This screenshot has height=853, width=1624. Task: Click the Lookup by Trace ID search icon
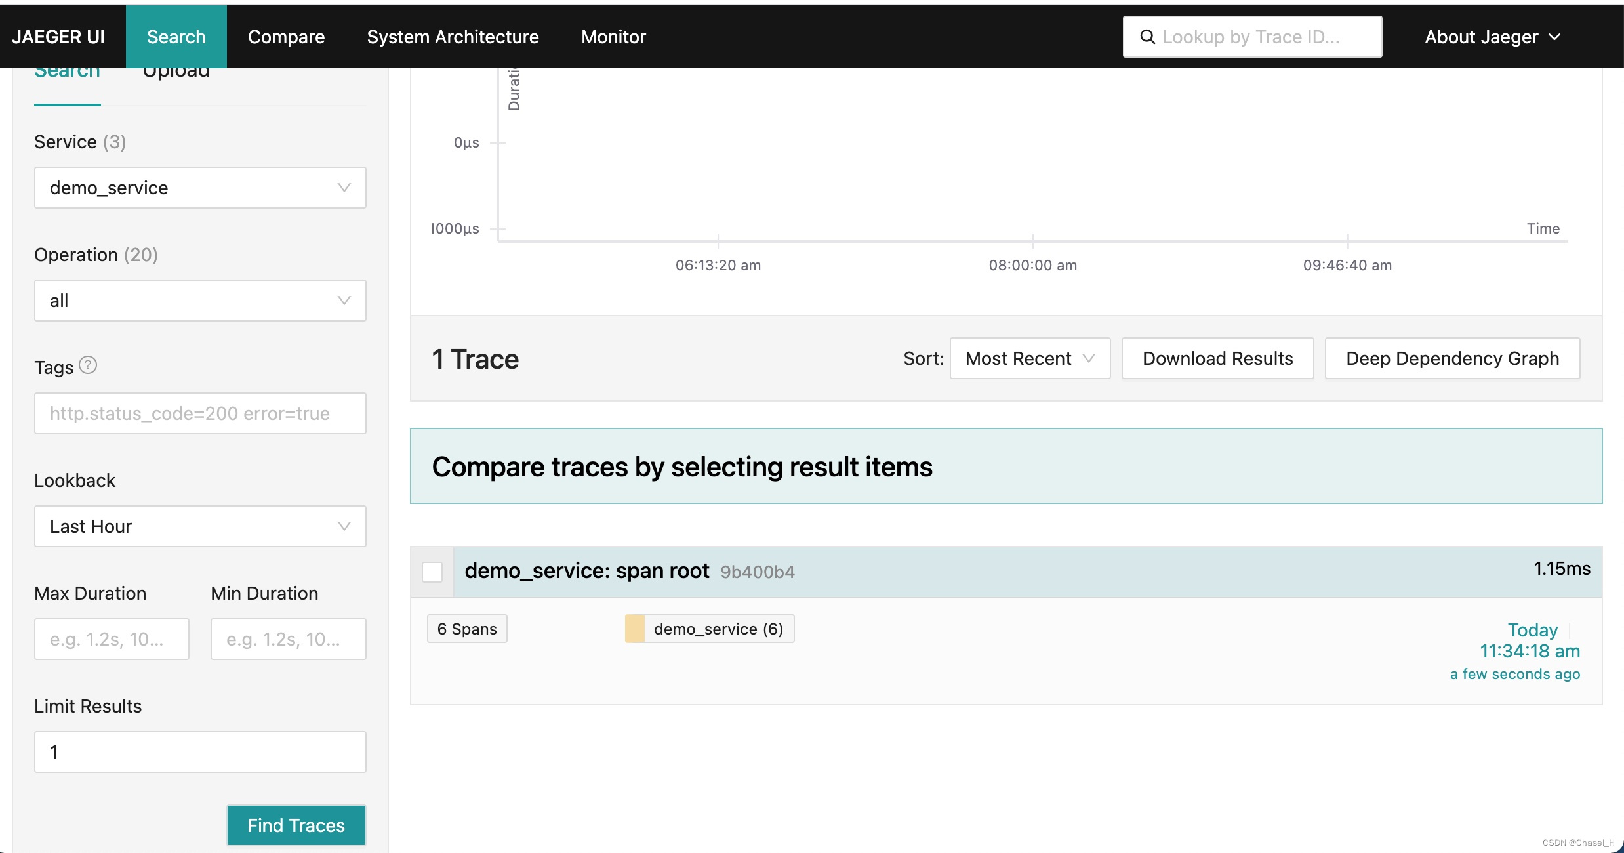(x=1148, y=37)
